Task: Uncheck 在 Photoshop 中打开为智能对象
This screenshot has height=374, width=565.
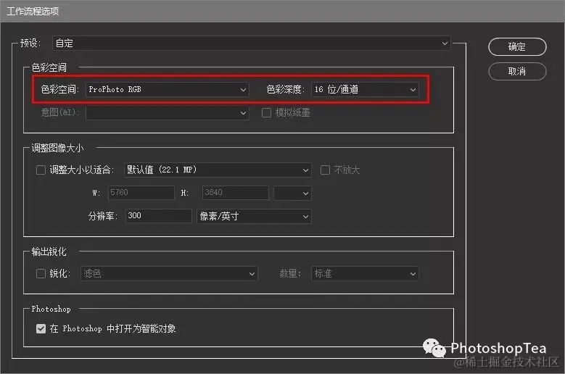Action: pyautogui.click(x=41, y=328)
